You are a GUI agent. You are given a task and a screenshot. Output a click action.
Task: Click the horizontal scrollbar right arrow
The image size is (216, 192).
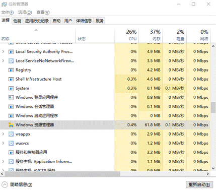click(208, 174)
